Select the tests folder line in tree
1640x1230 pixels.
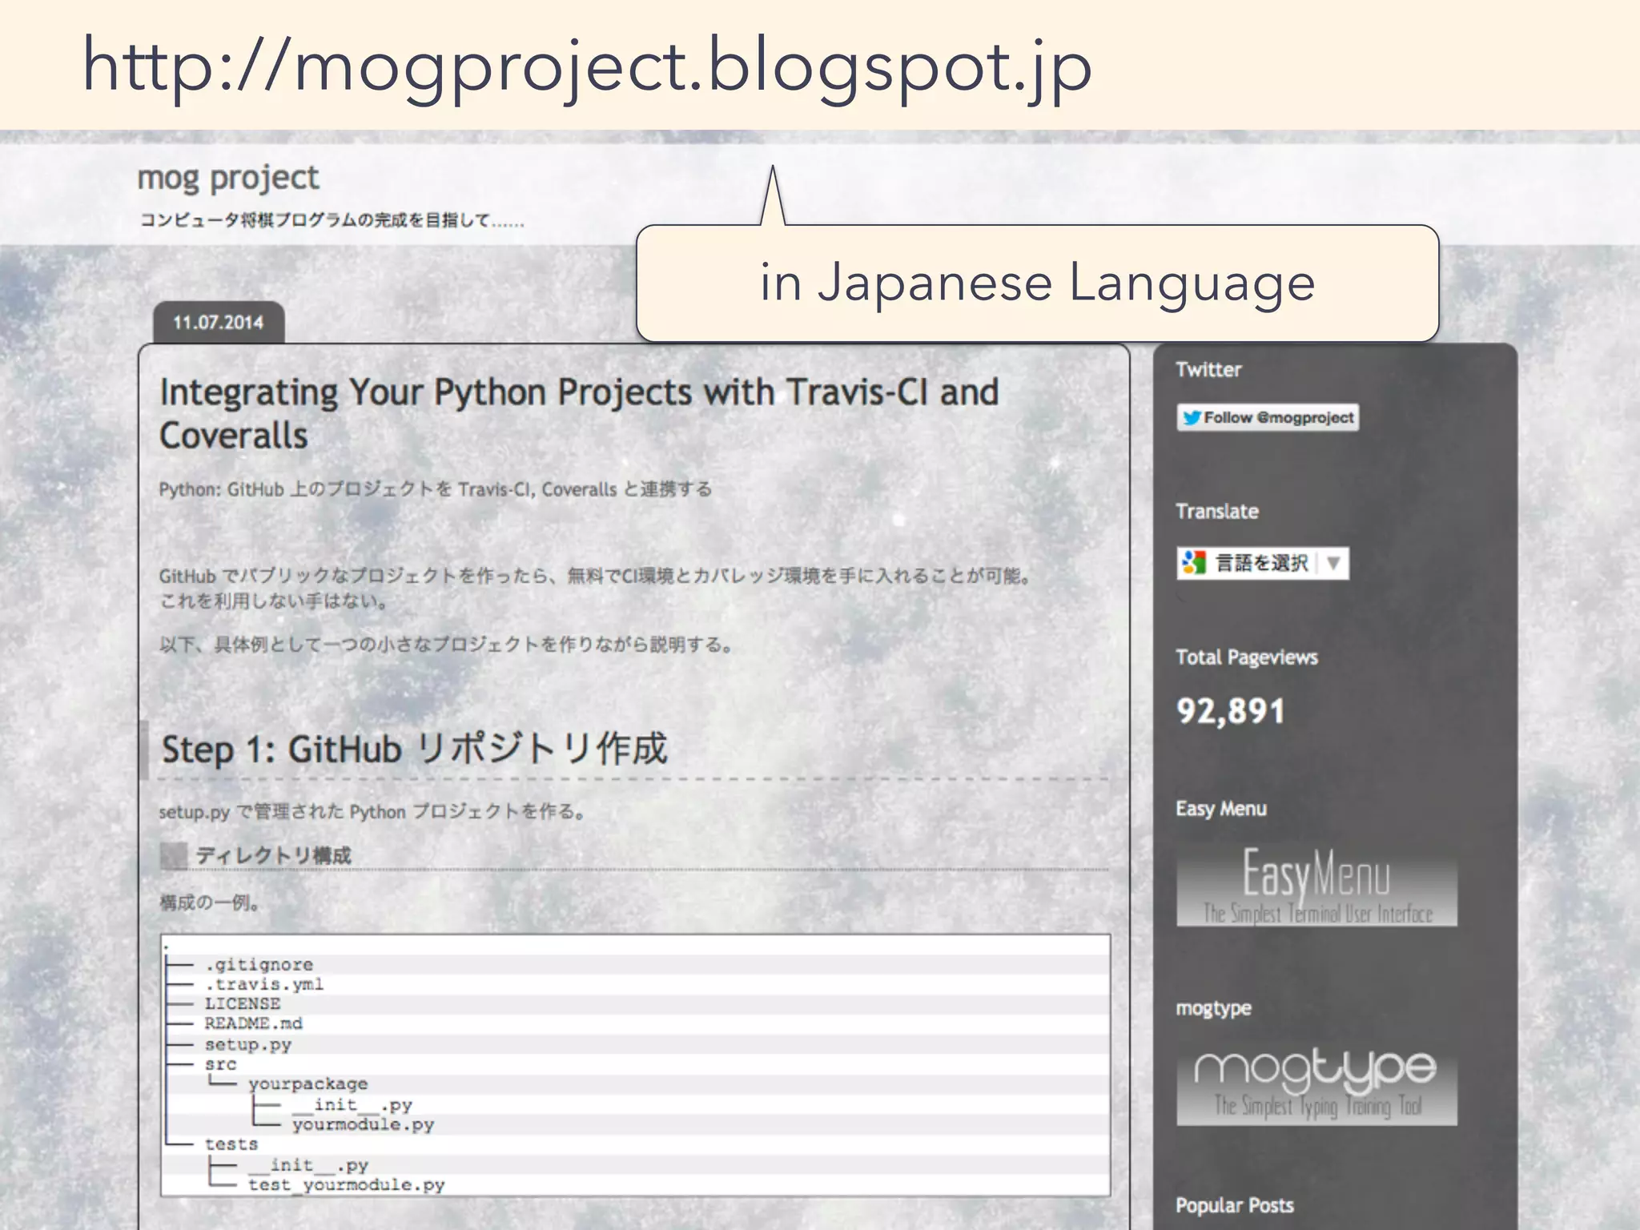(x=231, y=1144)
